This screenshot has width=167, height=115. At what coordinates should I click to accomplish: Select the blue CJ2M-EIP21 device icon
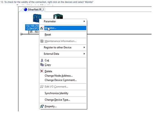(x=37, y=18)
